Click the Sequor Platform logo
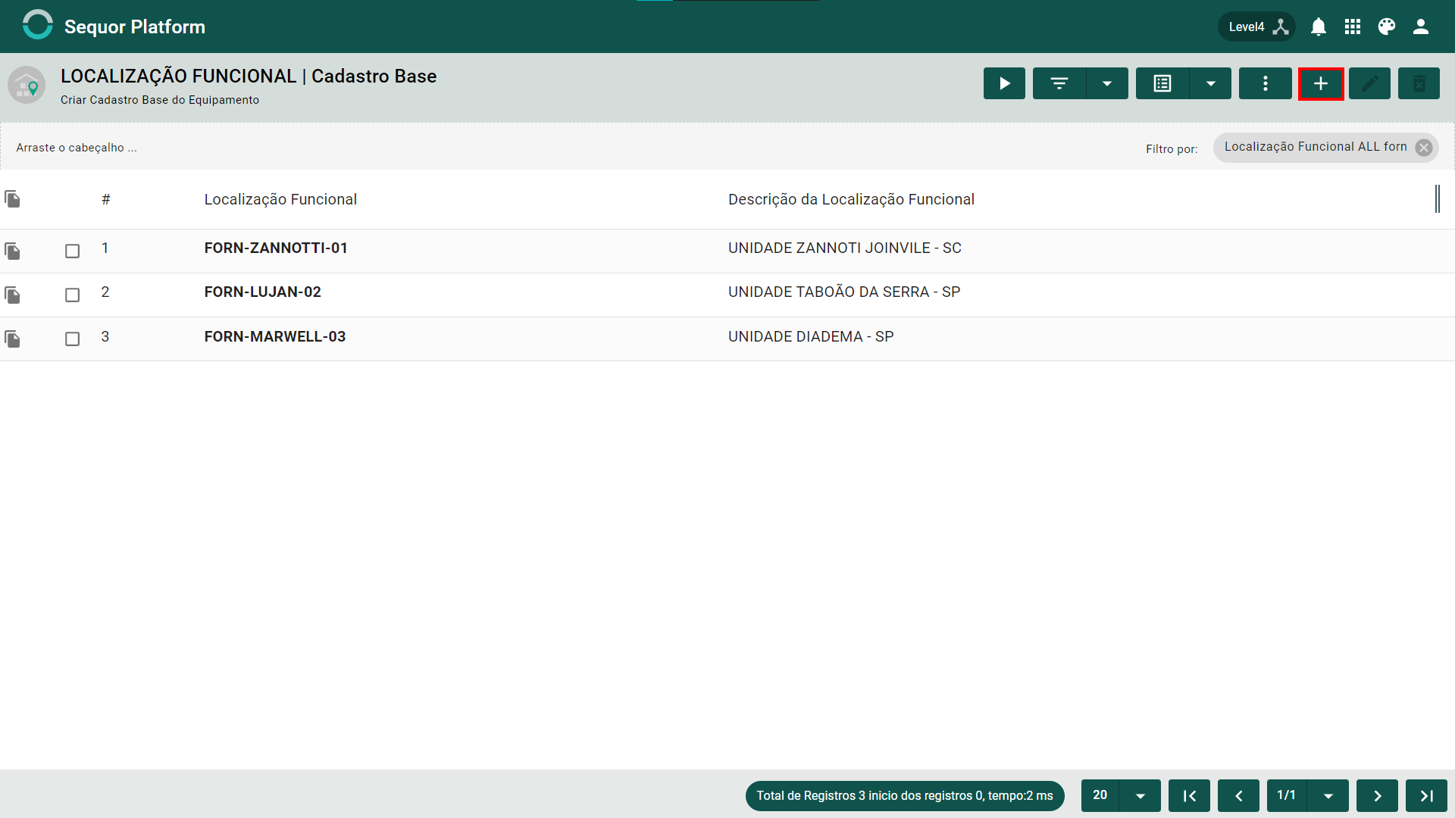Screen dimensions: 1455x818 (x=37, y=25)
